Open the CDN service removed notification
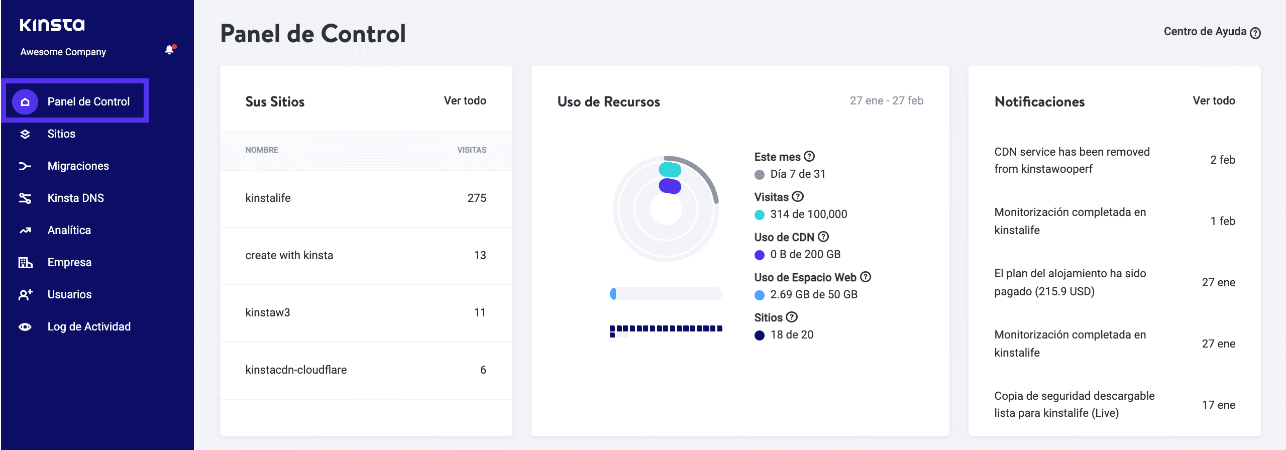 1071,160
